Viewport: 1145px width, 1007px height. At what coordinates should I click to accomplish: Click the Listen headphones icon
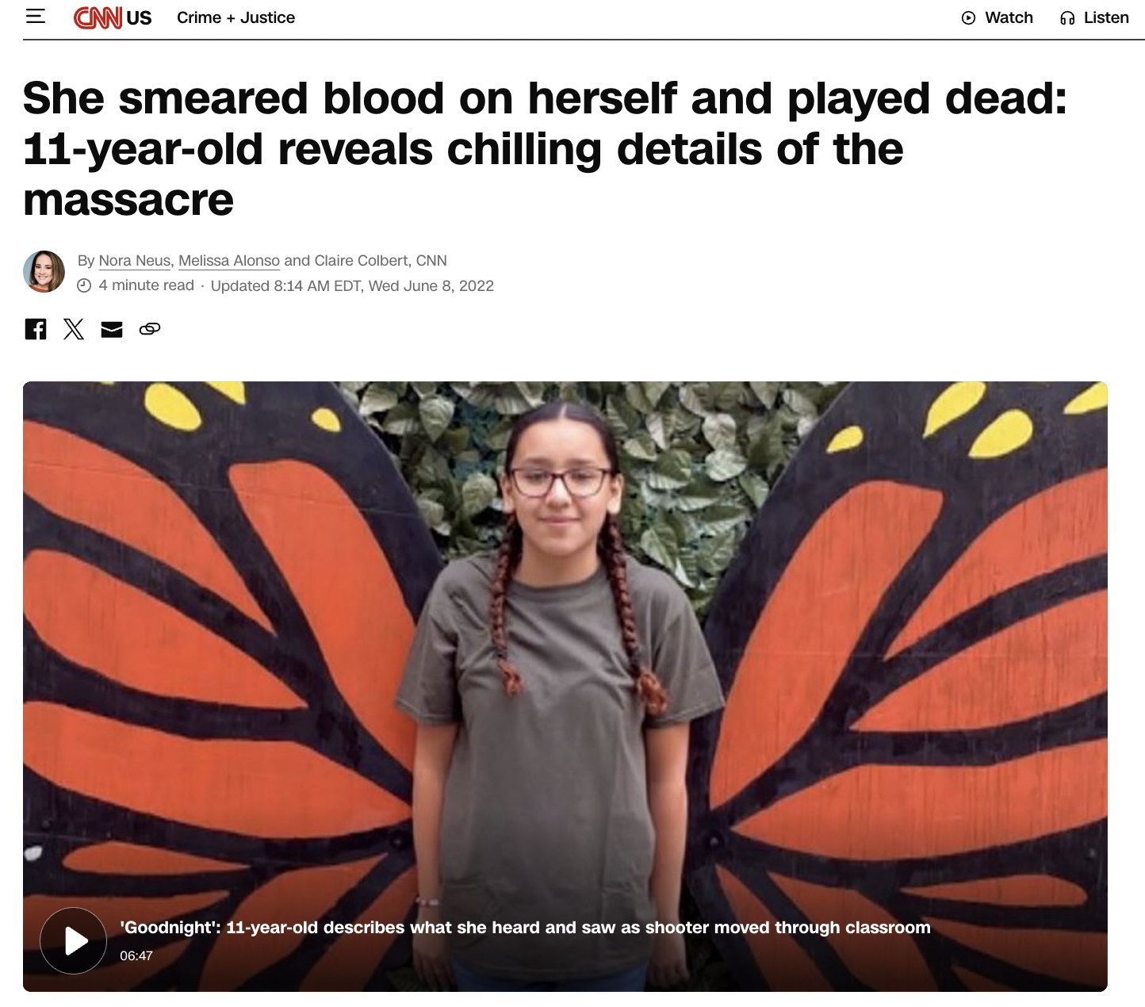coord(1067,18)
